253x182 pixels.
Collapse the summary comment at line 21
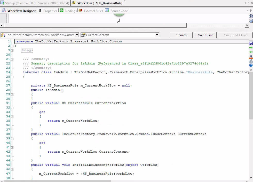12,59
